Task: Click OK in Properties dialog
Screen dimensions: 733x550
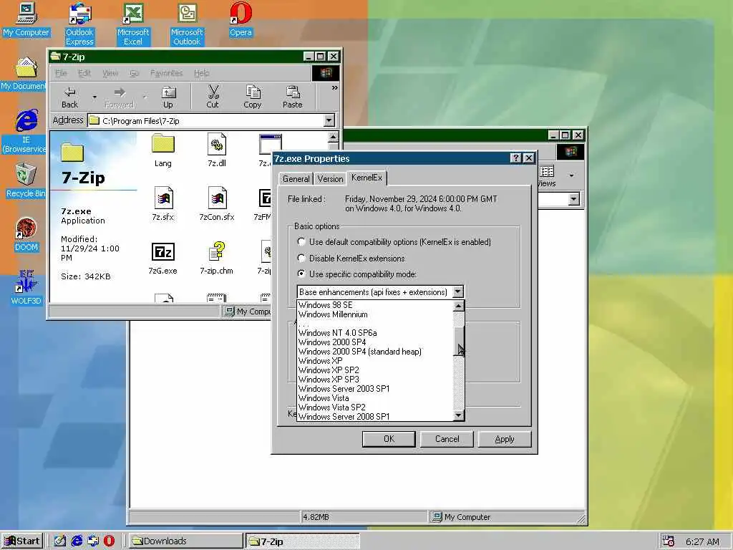Action: (x=389, y=439)
